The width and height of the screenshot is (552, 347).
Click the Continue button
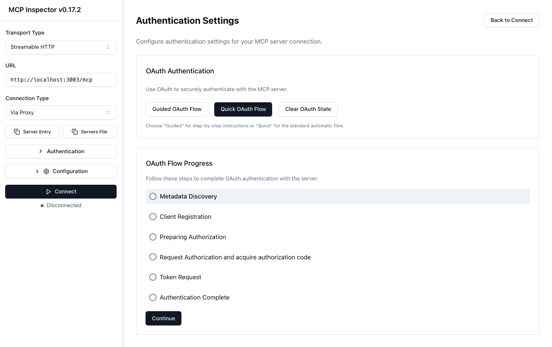pyautogui.click(x=163, y=319)
